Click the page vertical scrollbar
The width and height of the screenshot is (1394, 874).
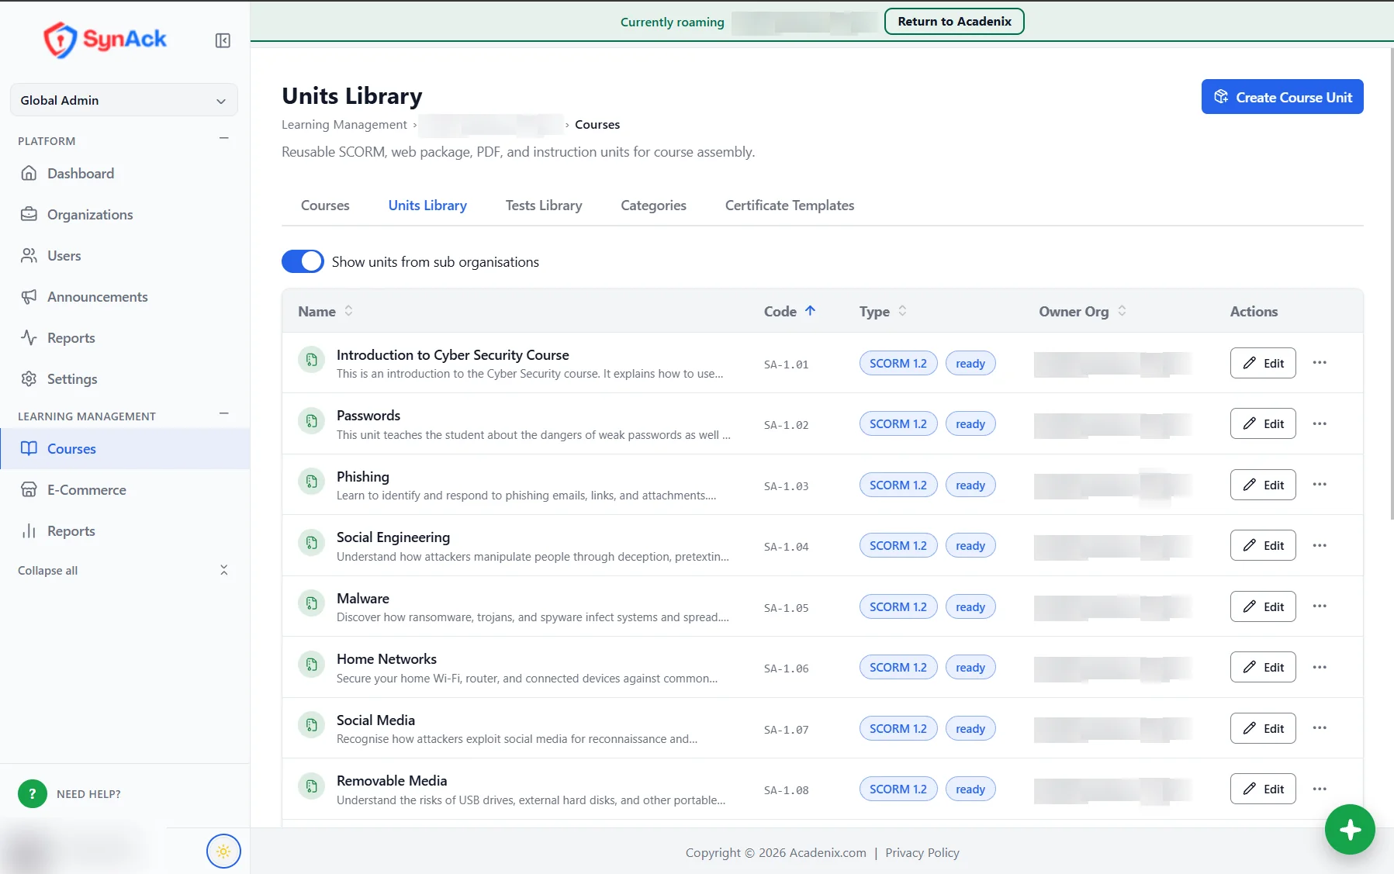tap(1391, 283)
